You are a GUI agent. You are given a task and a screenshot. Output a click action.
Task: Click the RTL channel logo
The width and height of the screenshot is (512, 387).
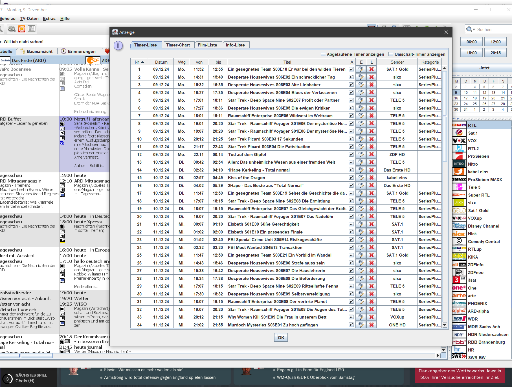click(x=459, y=125)
